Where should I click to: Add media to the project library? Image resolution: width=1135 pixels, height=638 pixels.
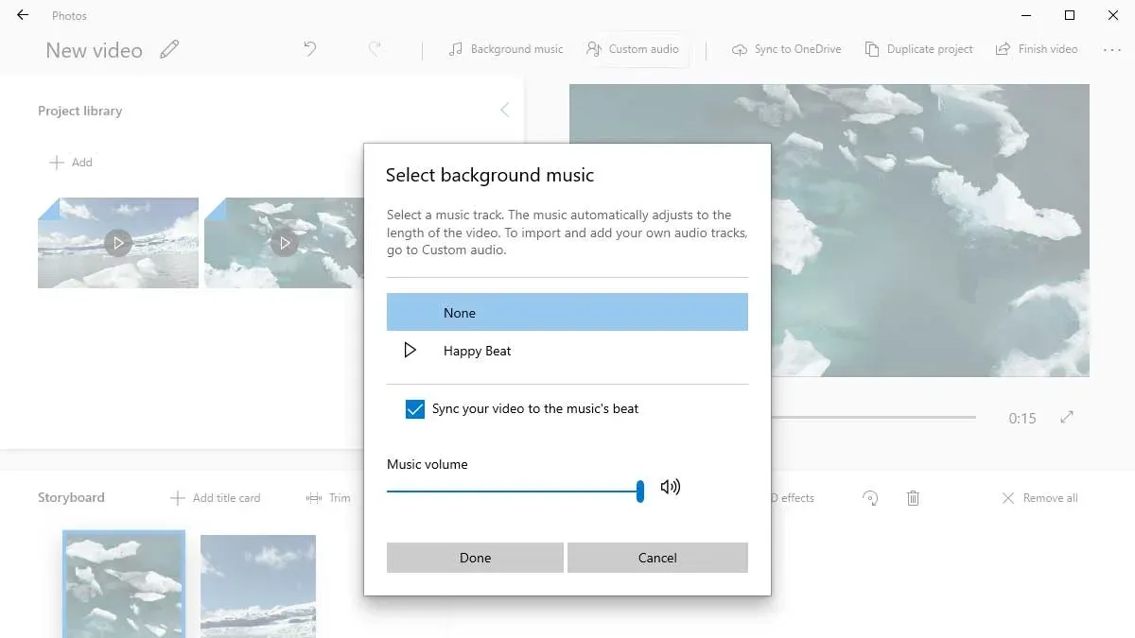71,163
